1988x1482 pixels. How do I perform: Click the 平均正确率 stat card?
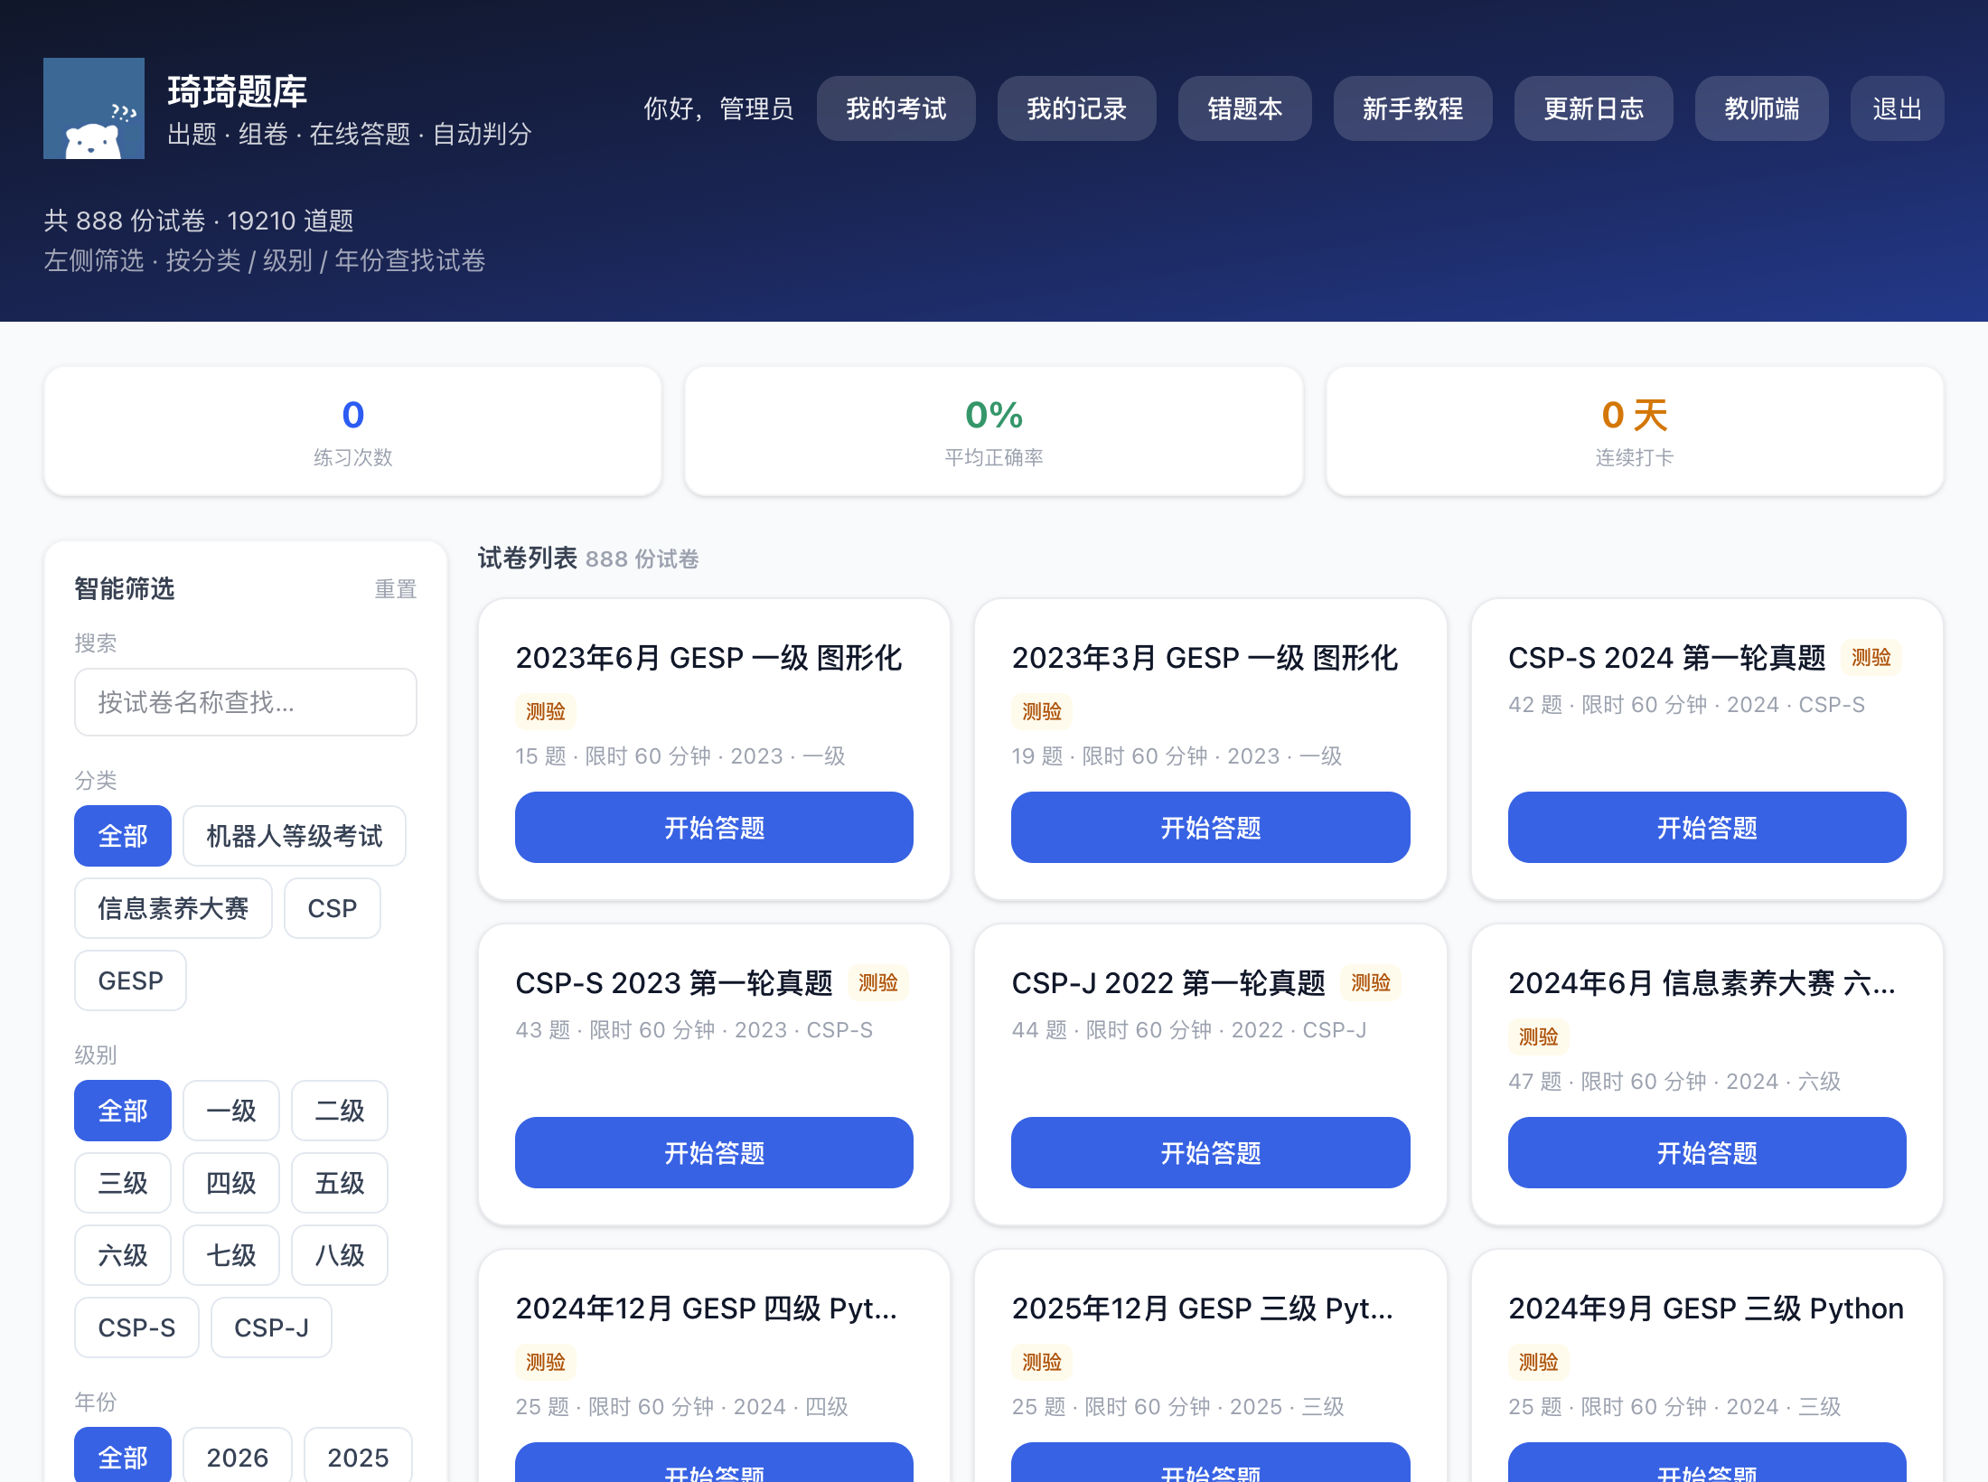tap(994, 431)
